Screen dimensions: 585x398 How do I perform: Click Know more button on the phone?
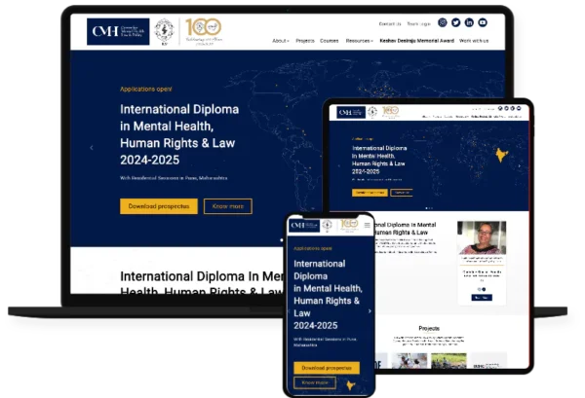click(315, 382)
